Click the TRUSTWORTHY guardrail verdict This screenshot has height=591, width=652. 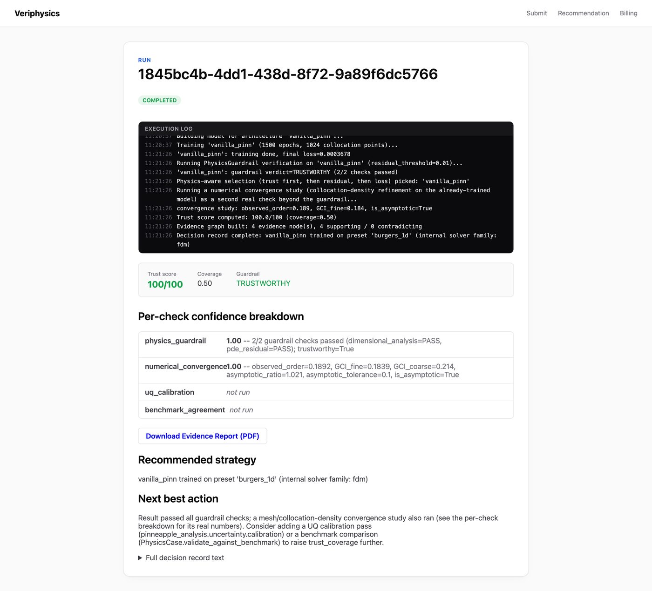[263, 283]
